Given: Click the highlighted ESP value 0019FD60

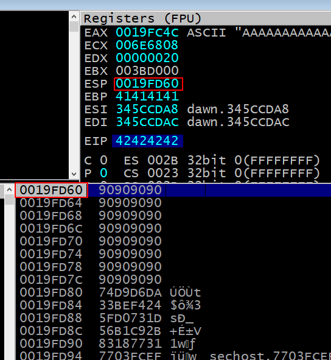Looking at the screenshot, I should (x=148, y=84).
